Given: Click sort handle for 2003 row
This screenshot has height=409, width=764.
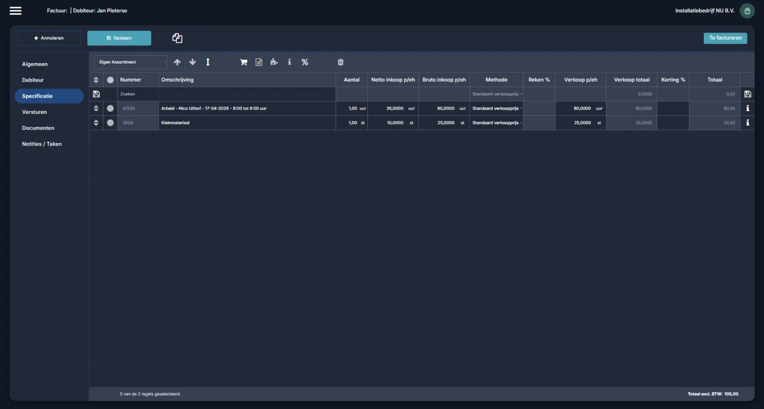Looking at the screenshot, I should [x=96, y=123].
